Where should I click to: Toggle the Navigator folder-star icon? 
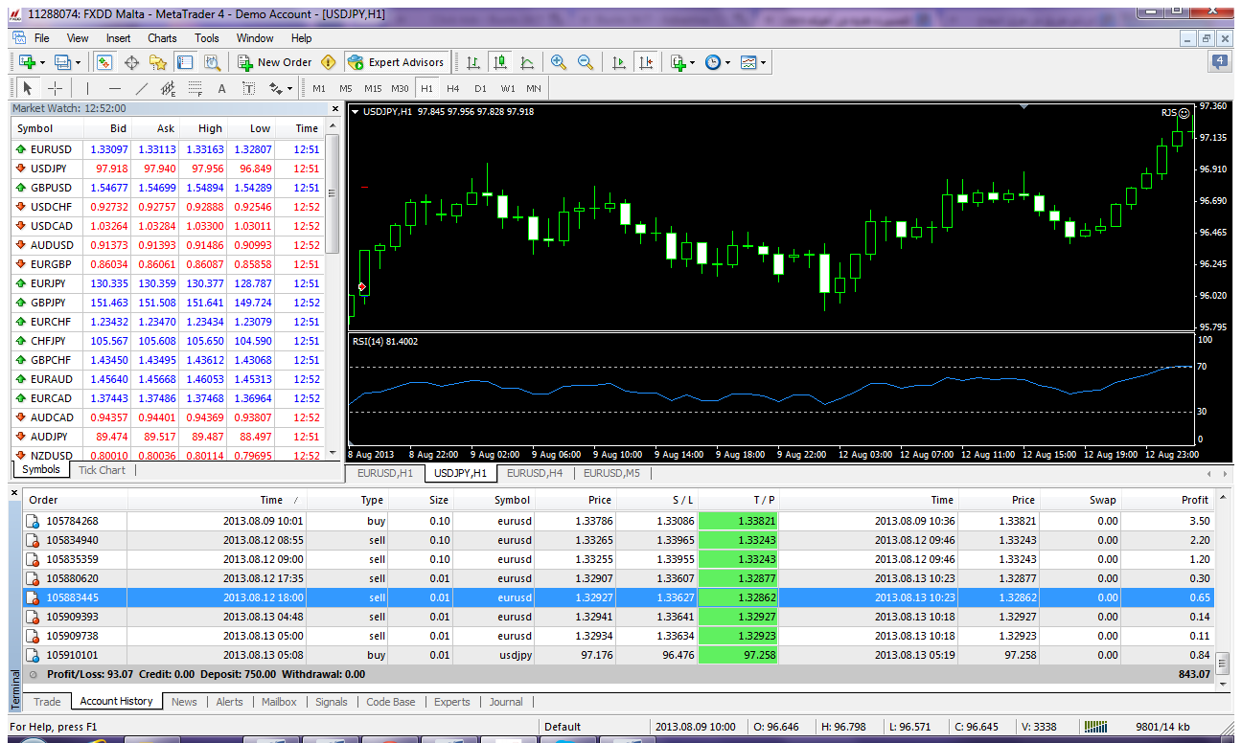click(158, 62)
